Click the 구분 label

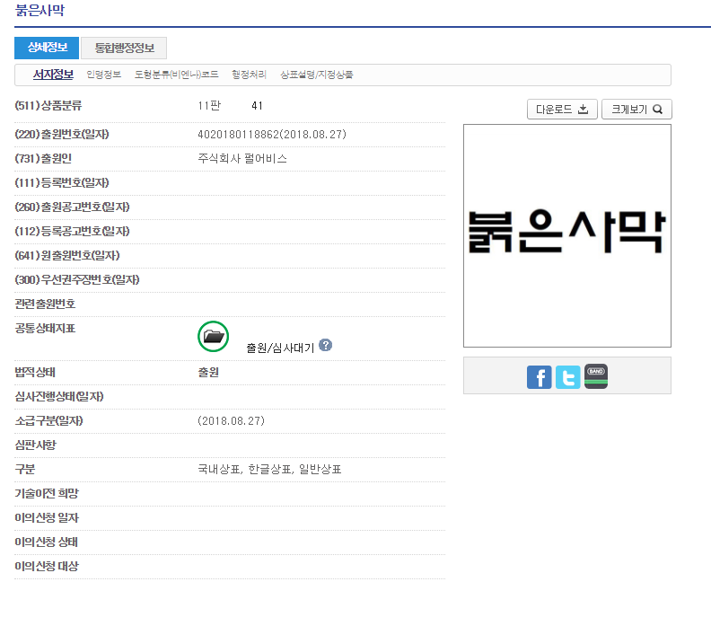(x=25, y=469)
